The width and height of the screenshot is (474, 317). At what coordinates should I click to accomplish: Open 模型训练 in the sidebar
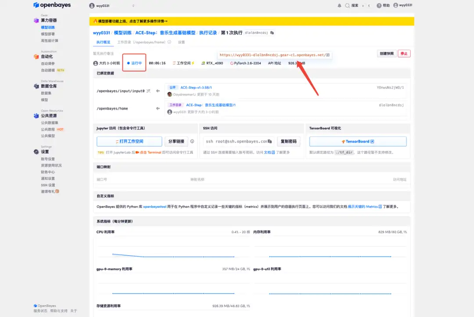[x=48, y=28]
